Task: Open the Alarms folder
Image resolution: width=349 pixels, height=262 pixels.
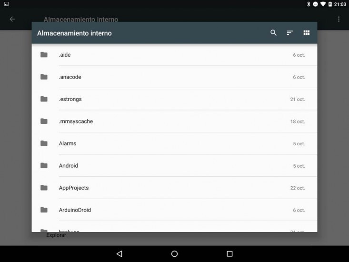Action: [174, 143]
